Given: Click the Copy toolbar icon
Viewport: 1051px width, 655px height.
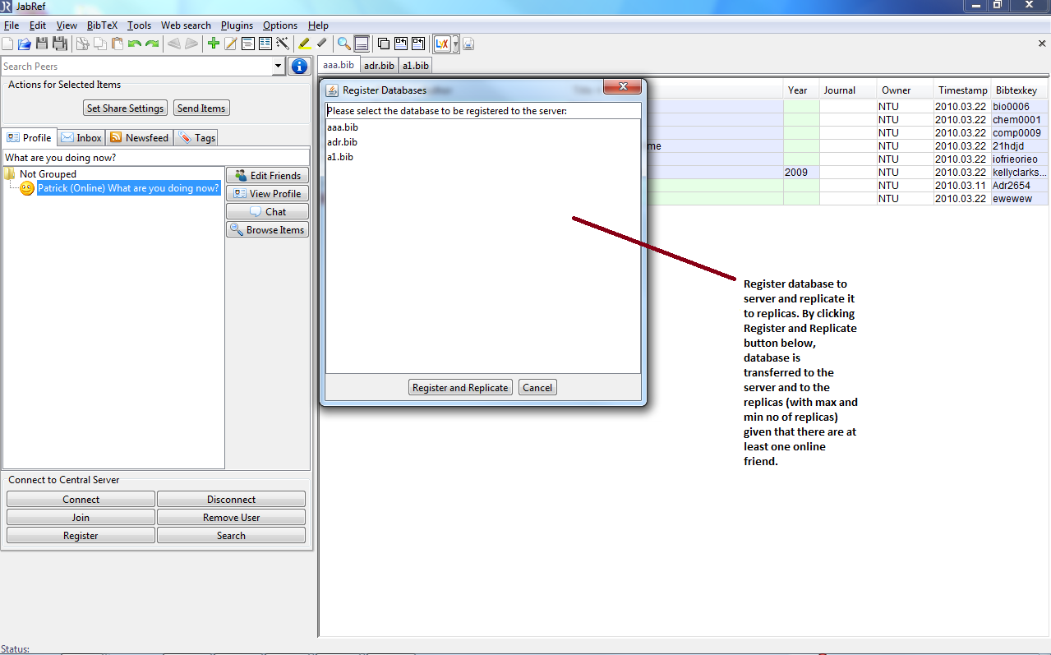Looking at the screenshot, I should point(99,44).
